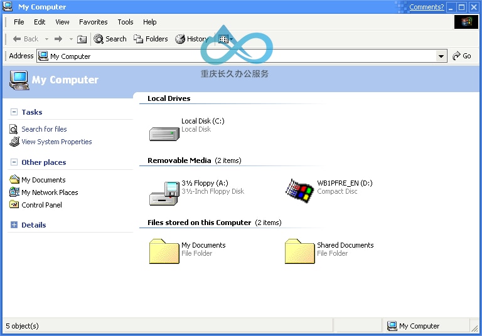Viewport: 482px width, 336px height.
Task: Click the Local Disk (C:) label text
Action: click(x=203, y=121)
